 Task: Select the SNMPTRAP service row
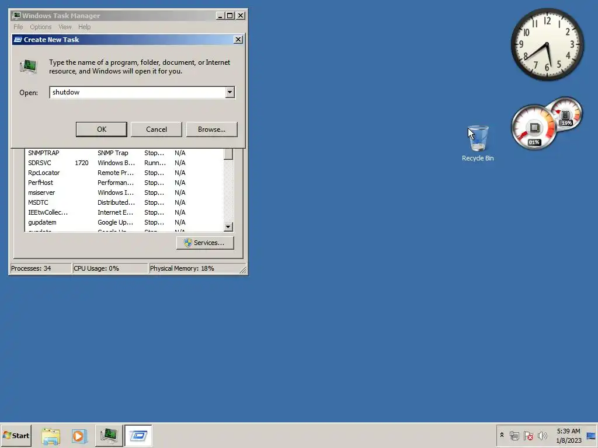pyautogui.click(x=124, y=153)
